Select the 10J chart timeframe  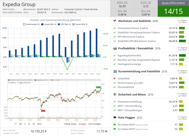tap(33, 124)
